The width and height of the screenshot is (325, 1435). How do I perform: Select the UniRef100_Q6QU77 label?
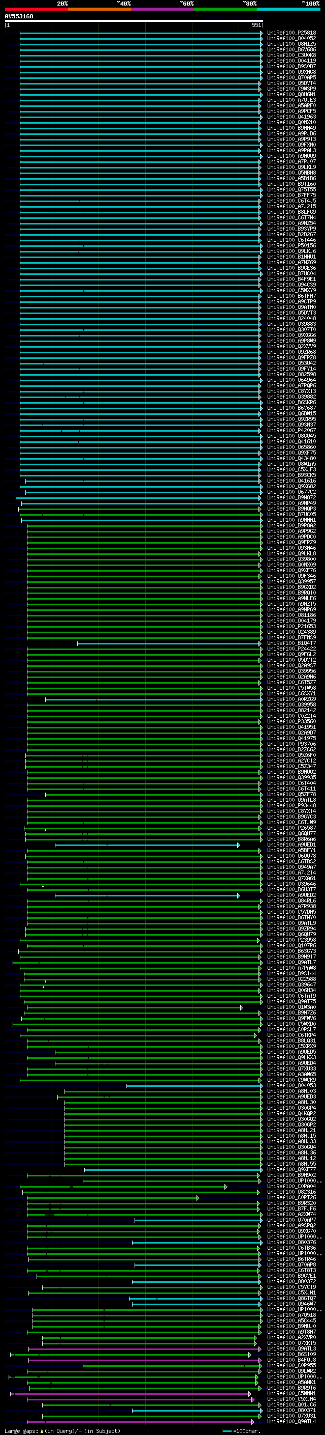291,833
